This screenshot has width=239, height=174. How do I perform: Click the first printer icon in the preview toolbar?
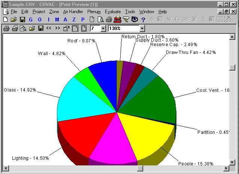pos(6,28)
